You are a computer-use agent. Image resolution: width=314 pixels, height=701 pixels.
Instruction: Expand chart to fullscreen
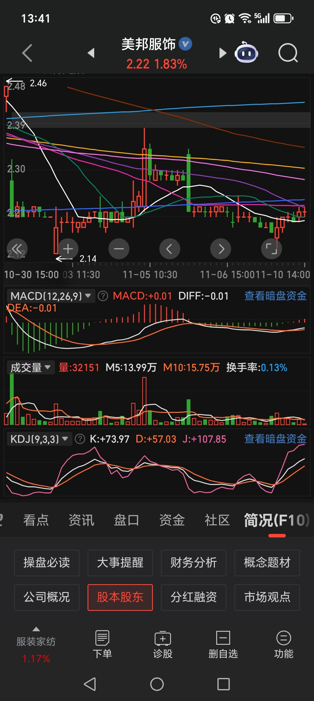(272, 249)
